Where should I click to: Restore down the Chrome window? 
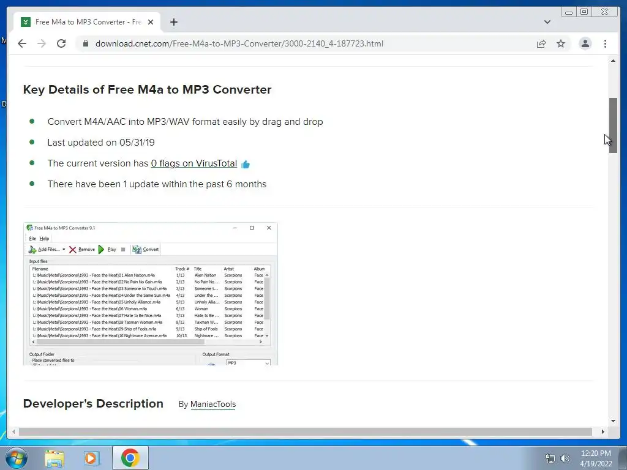tap(584, 12)
